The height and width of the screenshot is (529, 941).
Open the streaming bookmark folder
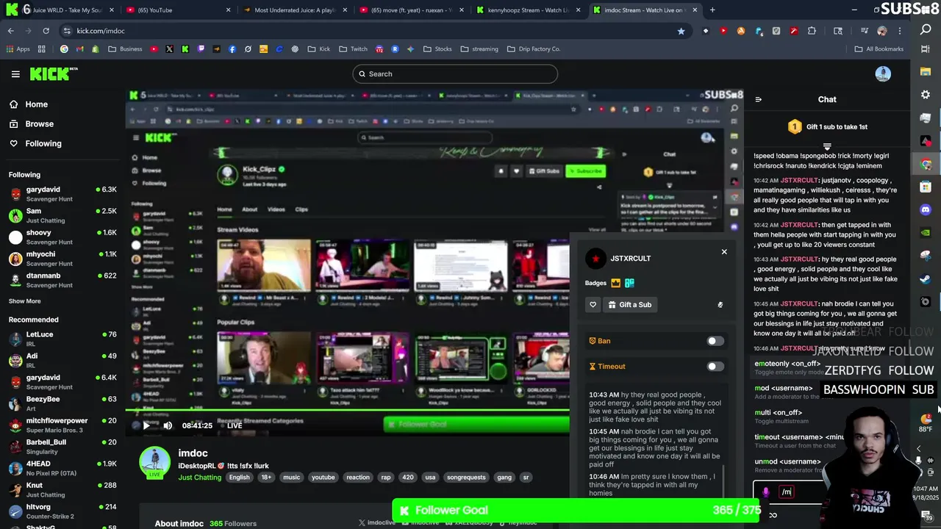click(479, 49)
